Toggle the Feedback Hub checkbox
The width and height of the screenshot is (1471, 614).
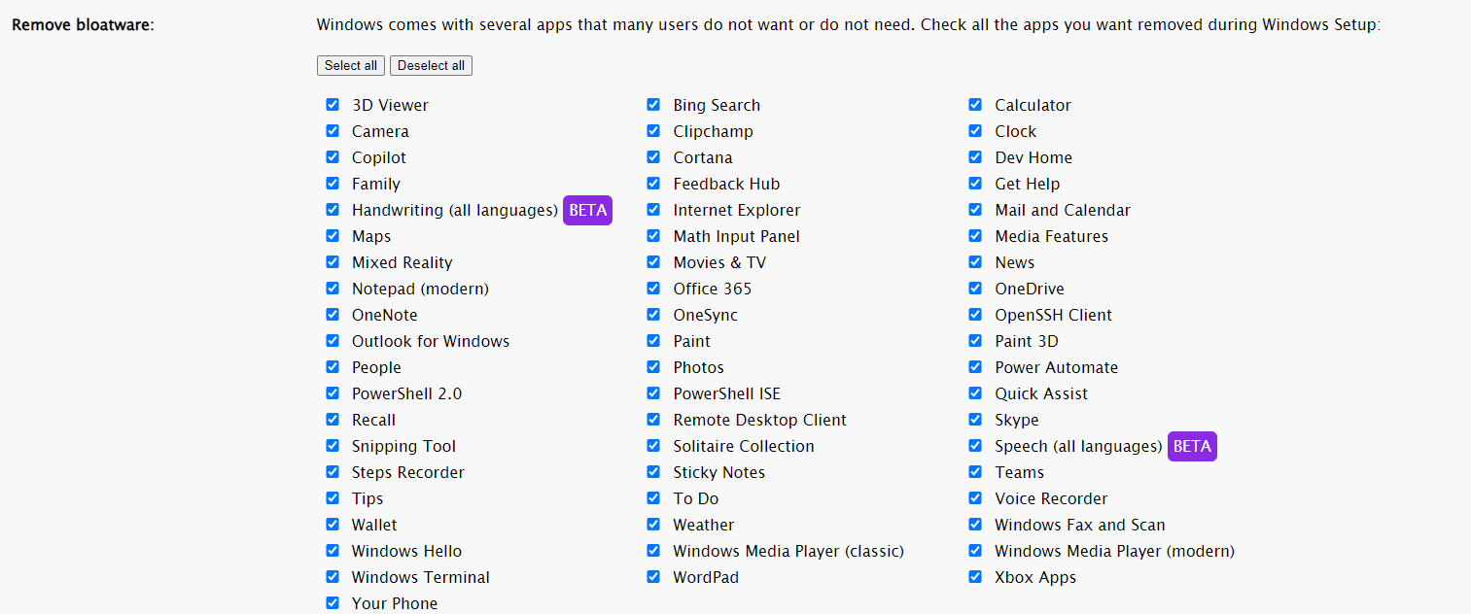[653, 184]
